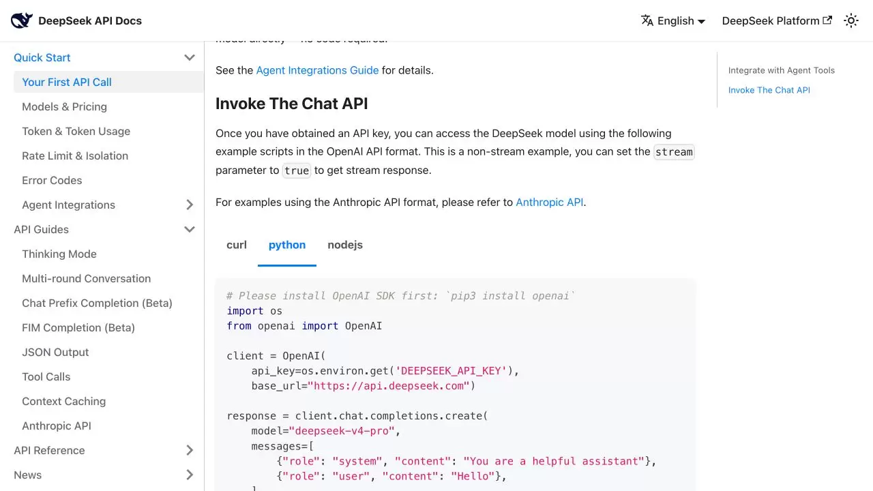Toggle dark/light mode sun icon

[x=851, y=20]
